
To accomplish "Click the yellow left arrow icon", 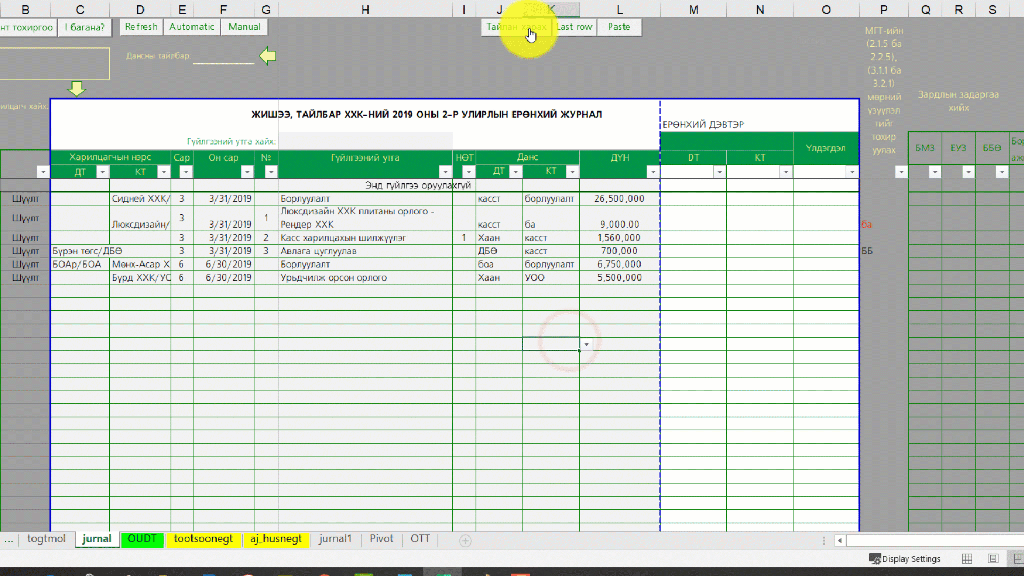I will [268, 55].
